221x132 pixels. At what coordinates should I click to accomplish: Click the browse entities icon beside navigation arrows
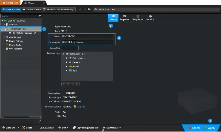89,9
